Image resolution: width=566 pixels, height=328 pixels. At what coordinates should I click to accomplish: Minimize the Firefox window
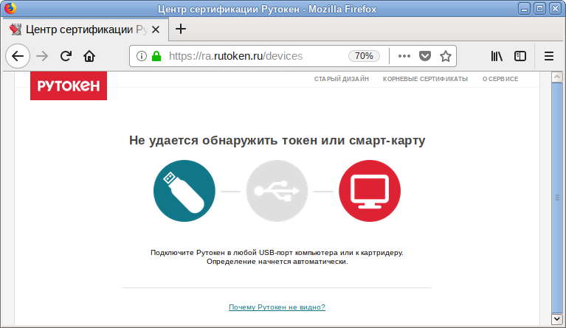(525, 9)
